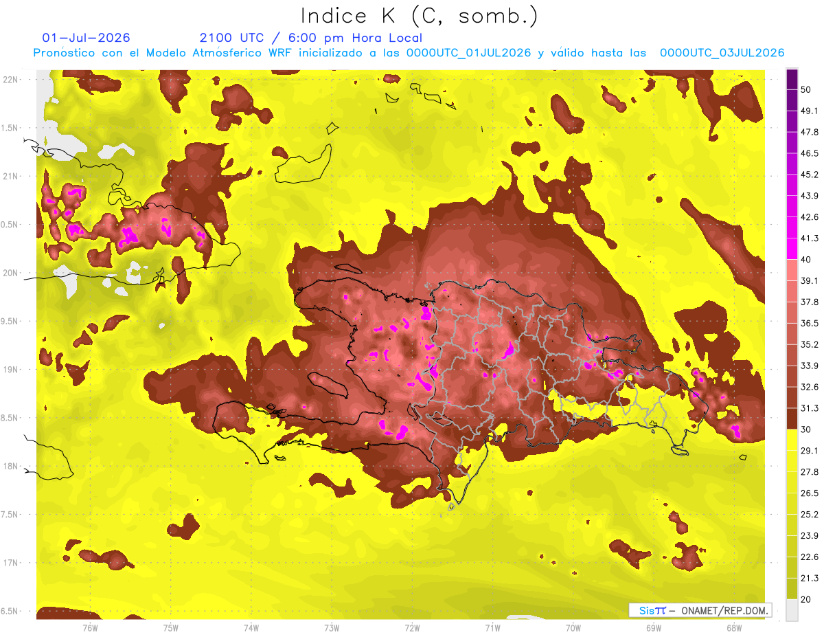Click the "37.8" color scale value

[x=810, y=302]
